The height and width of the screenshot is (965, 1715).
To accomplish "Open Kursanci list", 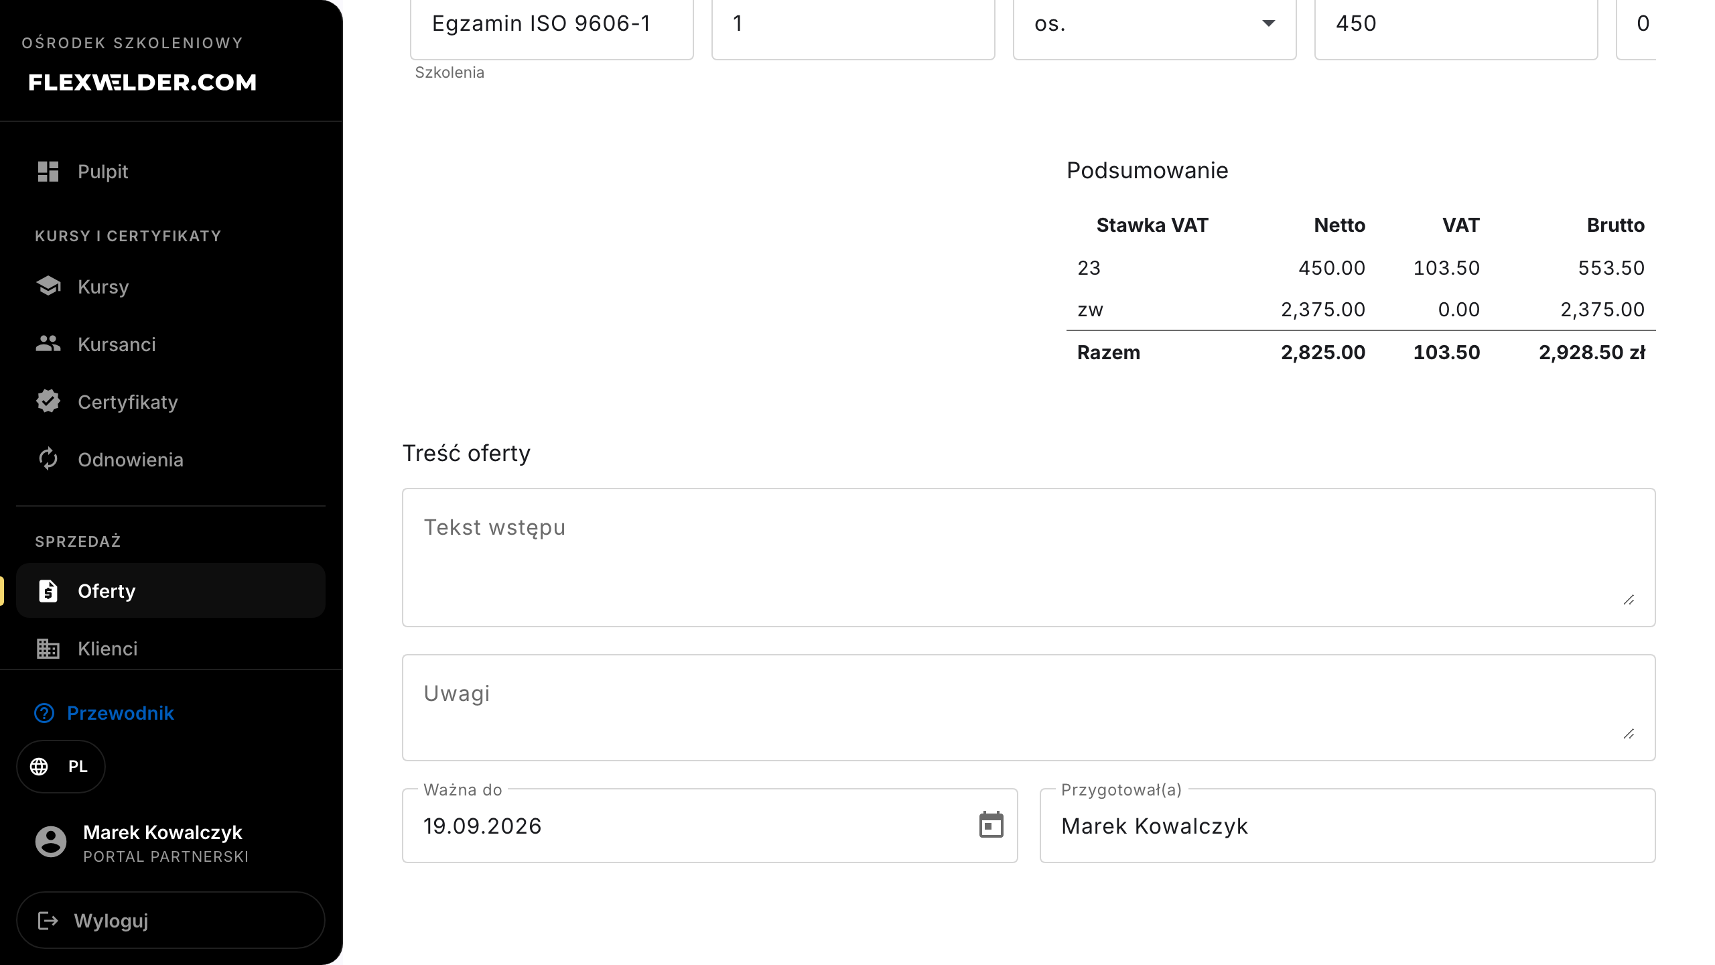I will (171, 344).
